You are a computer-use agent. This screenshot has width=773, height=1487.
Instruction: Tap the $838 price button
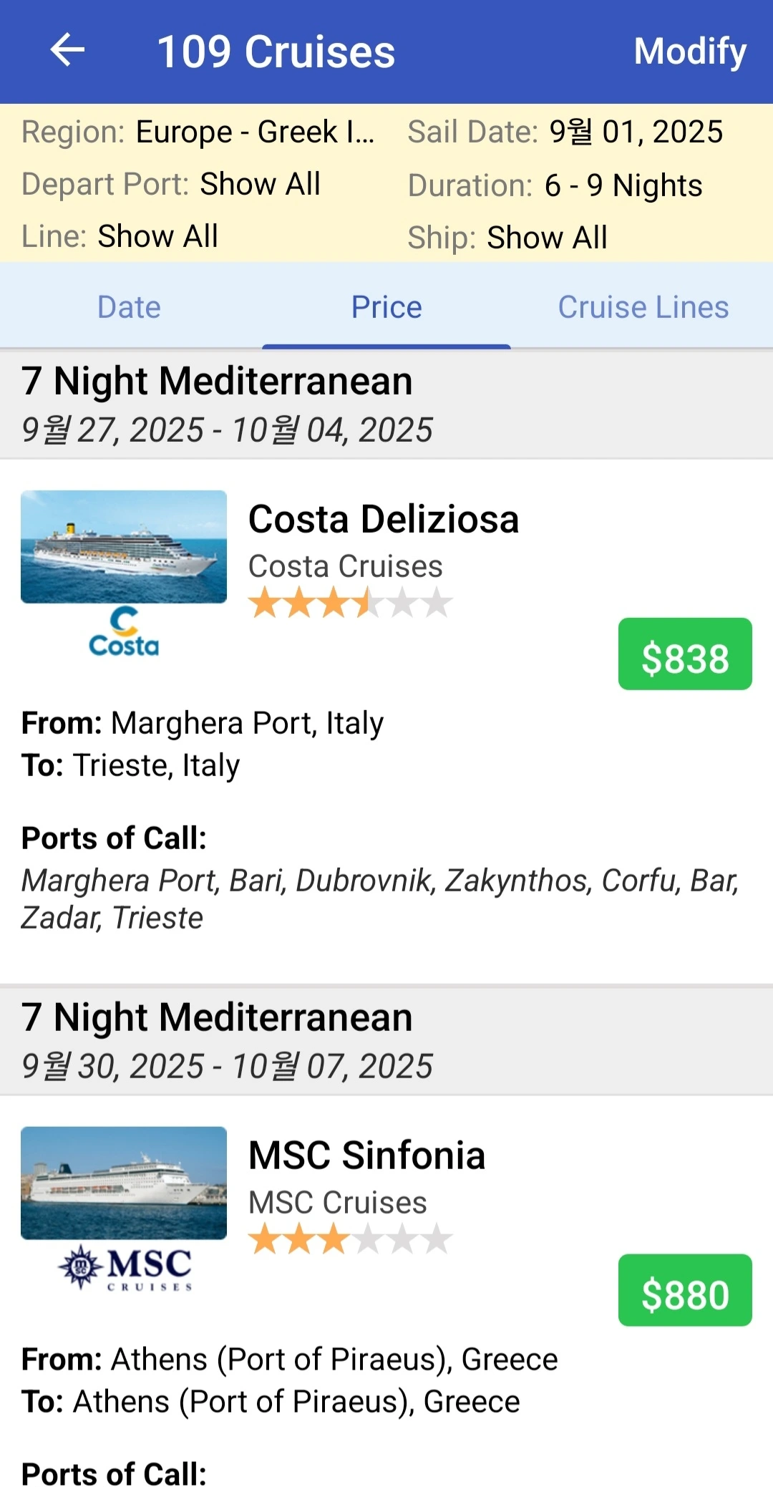(x=685, y=654)
